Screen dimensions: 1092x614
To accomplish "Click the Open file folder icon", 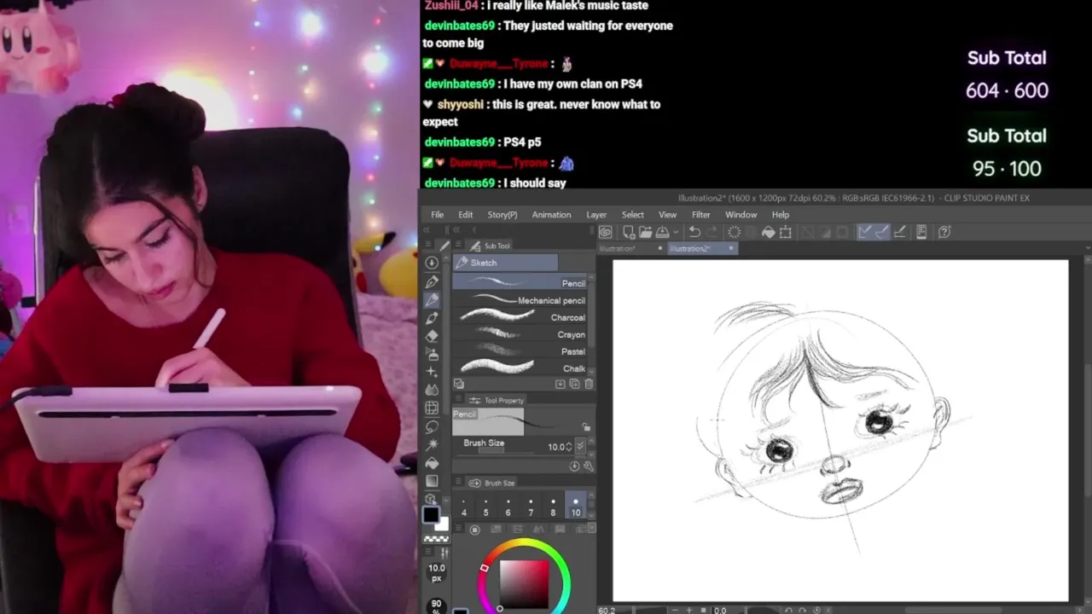I will (x=645, y=232).
